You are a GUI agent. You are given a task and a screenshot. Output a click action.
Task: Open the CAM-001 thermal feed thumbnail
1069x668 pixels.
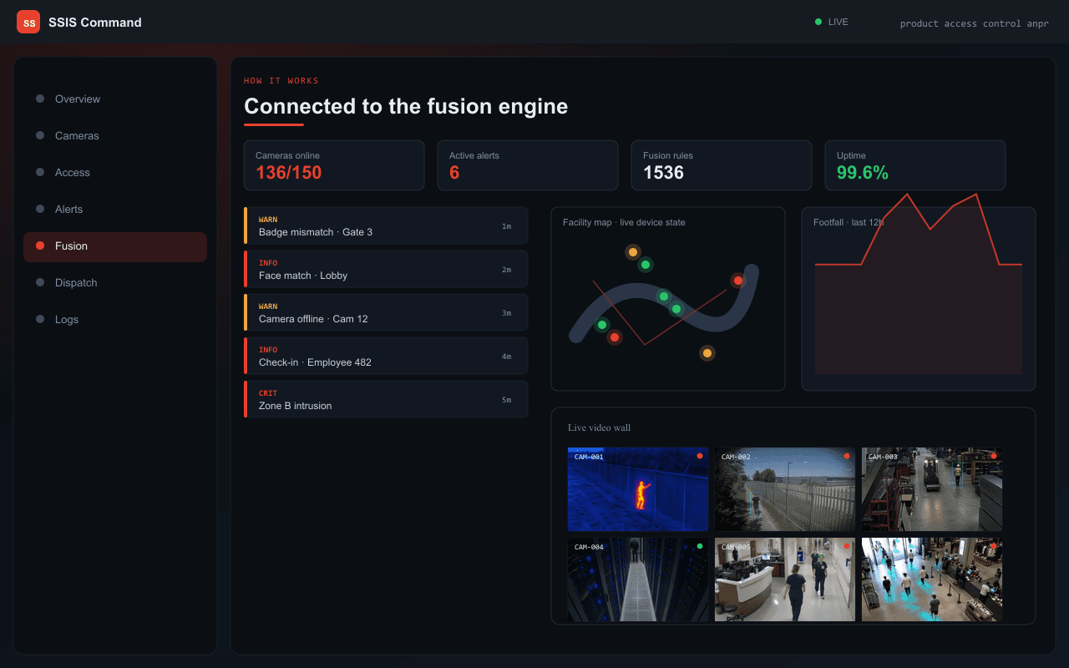638,489
